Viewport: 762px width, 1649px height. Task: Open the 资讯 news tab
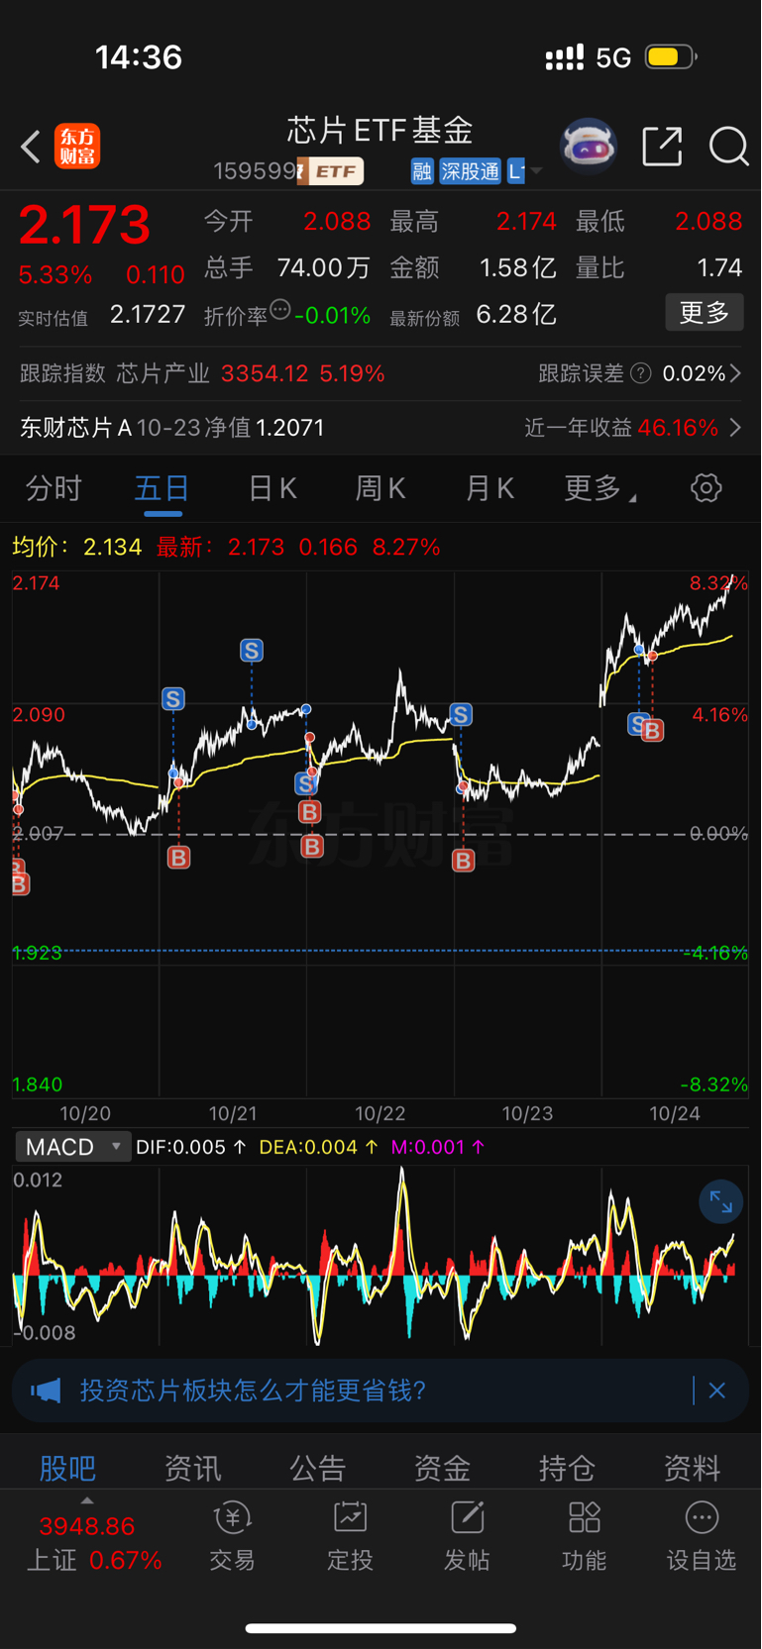click(x=192, y=1468)
